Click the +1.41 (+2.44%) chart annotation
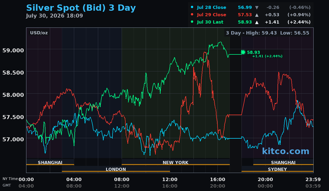This screenshot has width=329, height=191. tap(267, 56)
